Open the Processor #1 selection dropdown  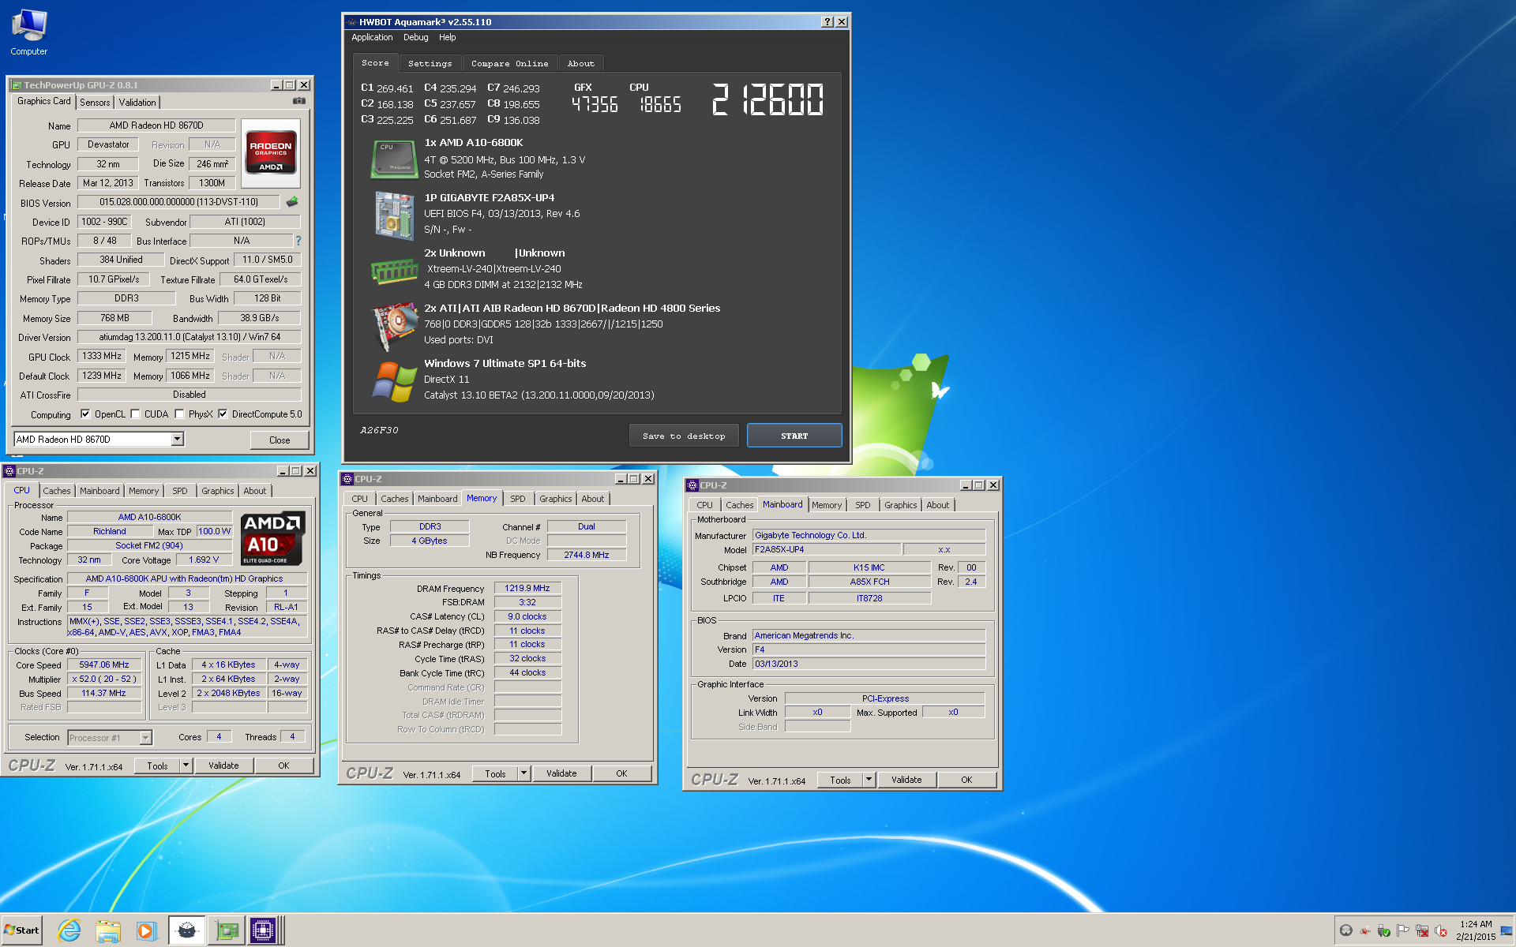coord(146,738)
